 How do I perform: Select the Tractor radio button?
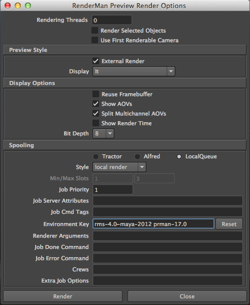[x=96, y=156]
